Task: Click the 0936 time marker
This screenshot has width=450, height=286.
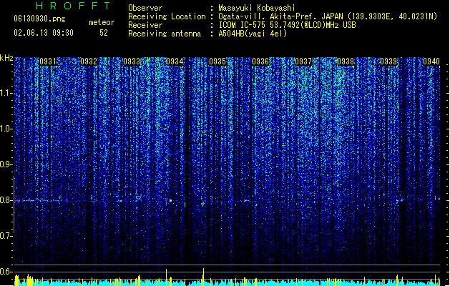Action: pos(260,61)
